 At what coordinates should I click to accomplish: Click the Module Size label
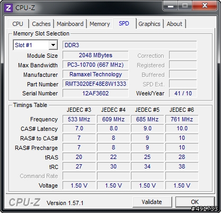[42, 56]
